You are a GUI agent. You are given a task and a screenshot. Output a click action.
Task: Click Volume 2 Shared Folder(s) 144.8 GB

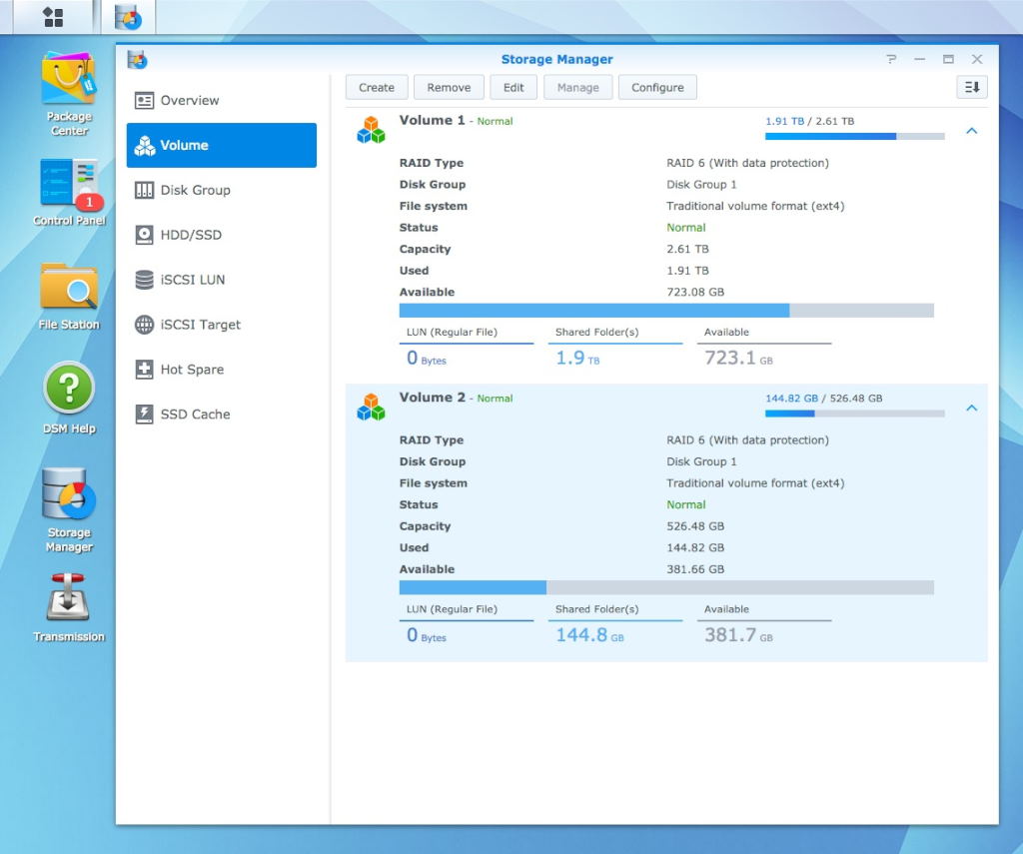[589, 635]
